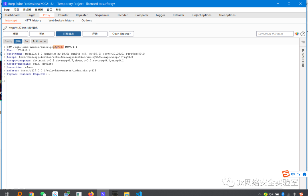308x196 pixels.
Task: Open Firefox from the taskbar
Action: point(91,194)
